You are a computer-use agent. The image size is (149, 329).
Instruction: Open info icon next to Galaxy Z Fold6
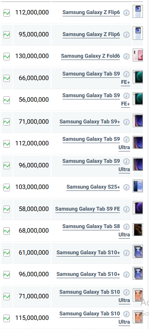126,57
